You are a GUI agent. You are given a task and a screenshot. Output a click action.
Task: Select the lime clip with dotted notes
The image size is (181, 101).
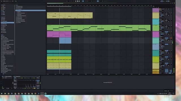(x=59, y=59)
